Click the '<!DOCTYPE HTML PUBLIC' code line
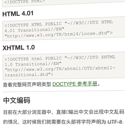This screenshot has height=125, width=125. [x=59, y=24]
